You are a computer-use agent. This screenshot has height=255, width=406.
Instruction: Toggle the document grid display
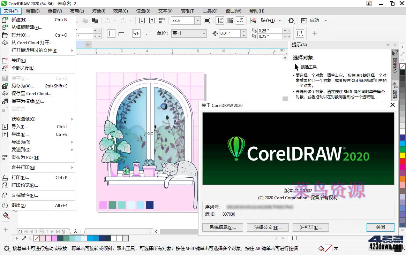click(230, 20)
